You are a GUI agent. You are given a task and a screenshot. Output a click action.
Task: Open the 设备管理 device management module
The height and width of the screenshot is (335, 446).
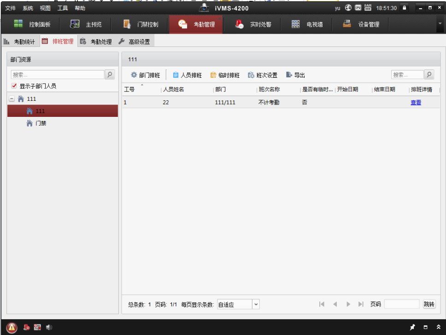(x=362, y=24)
